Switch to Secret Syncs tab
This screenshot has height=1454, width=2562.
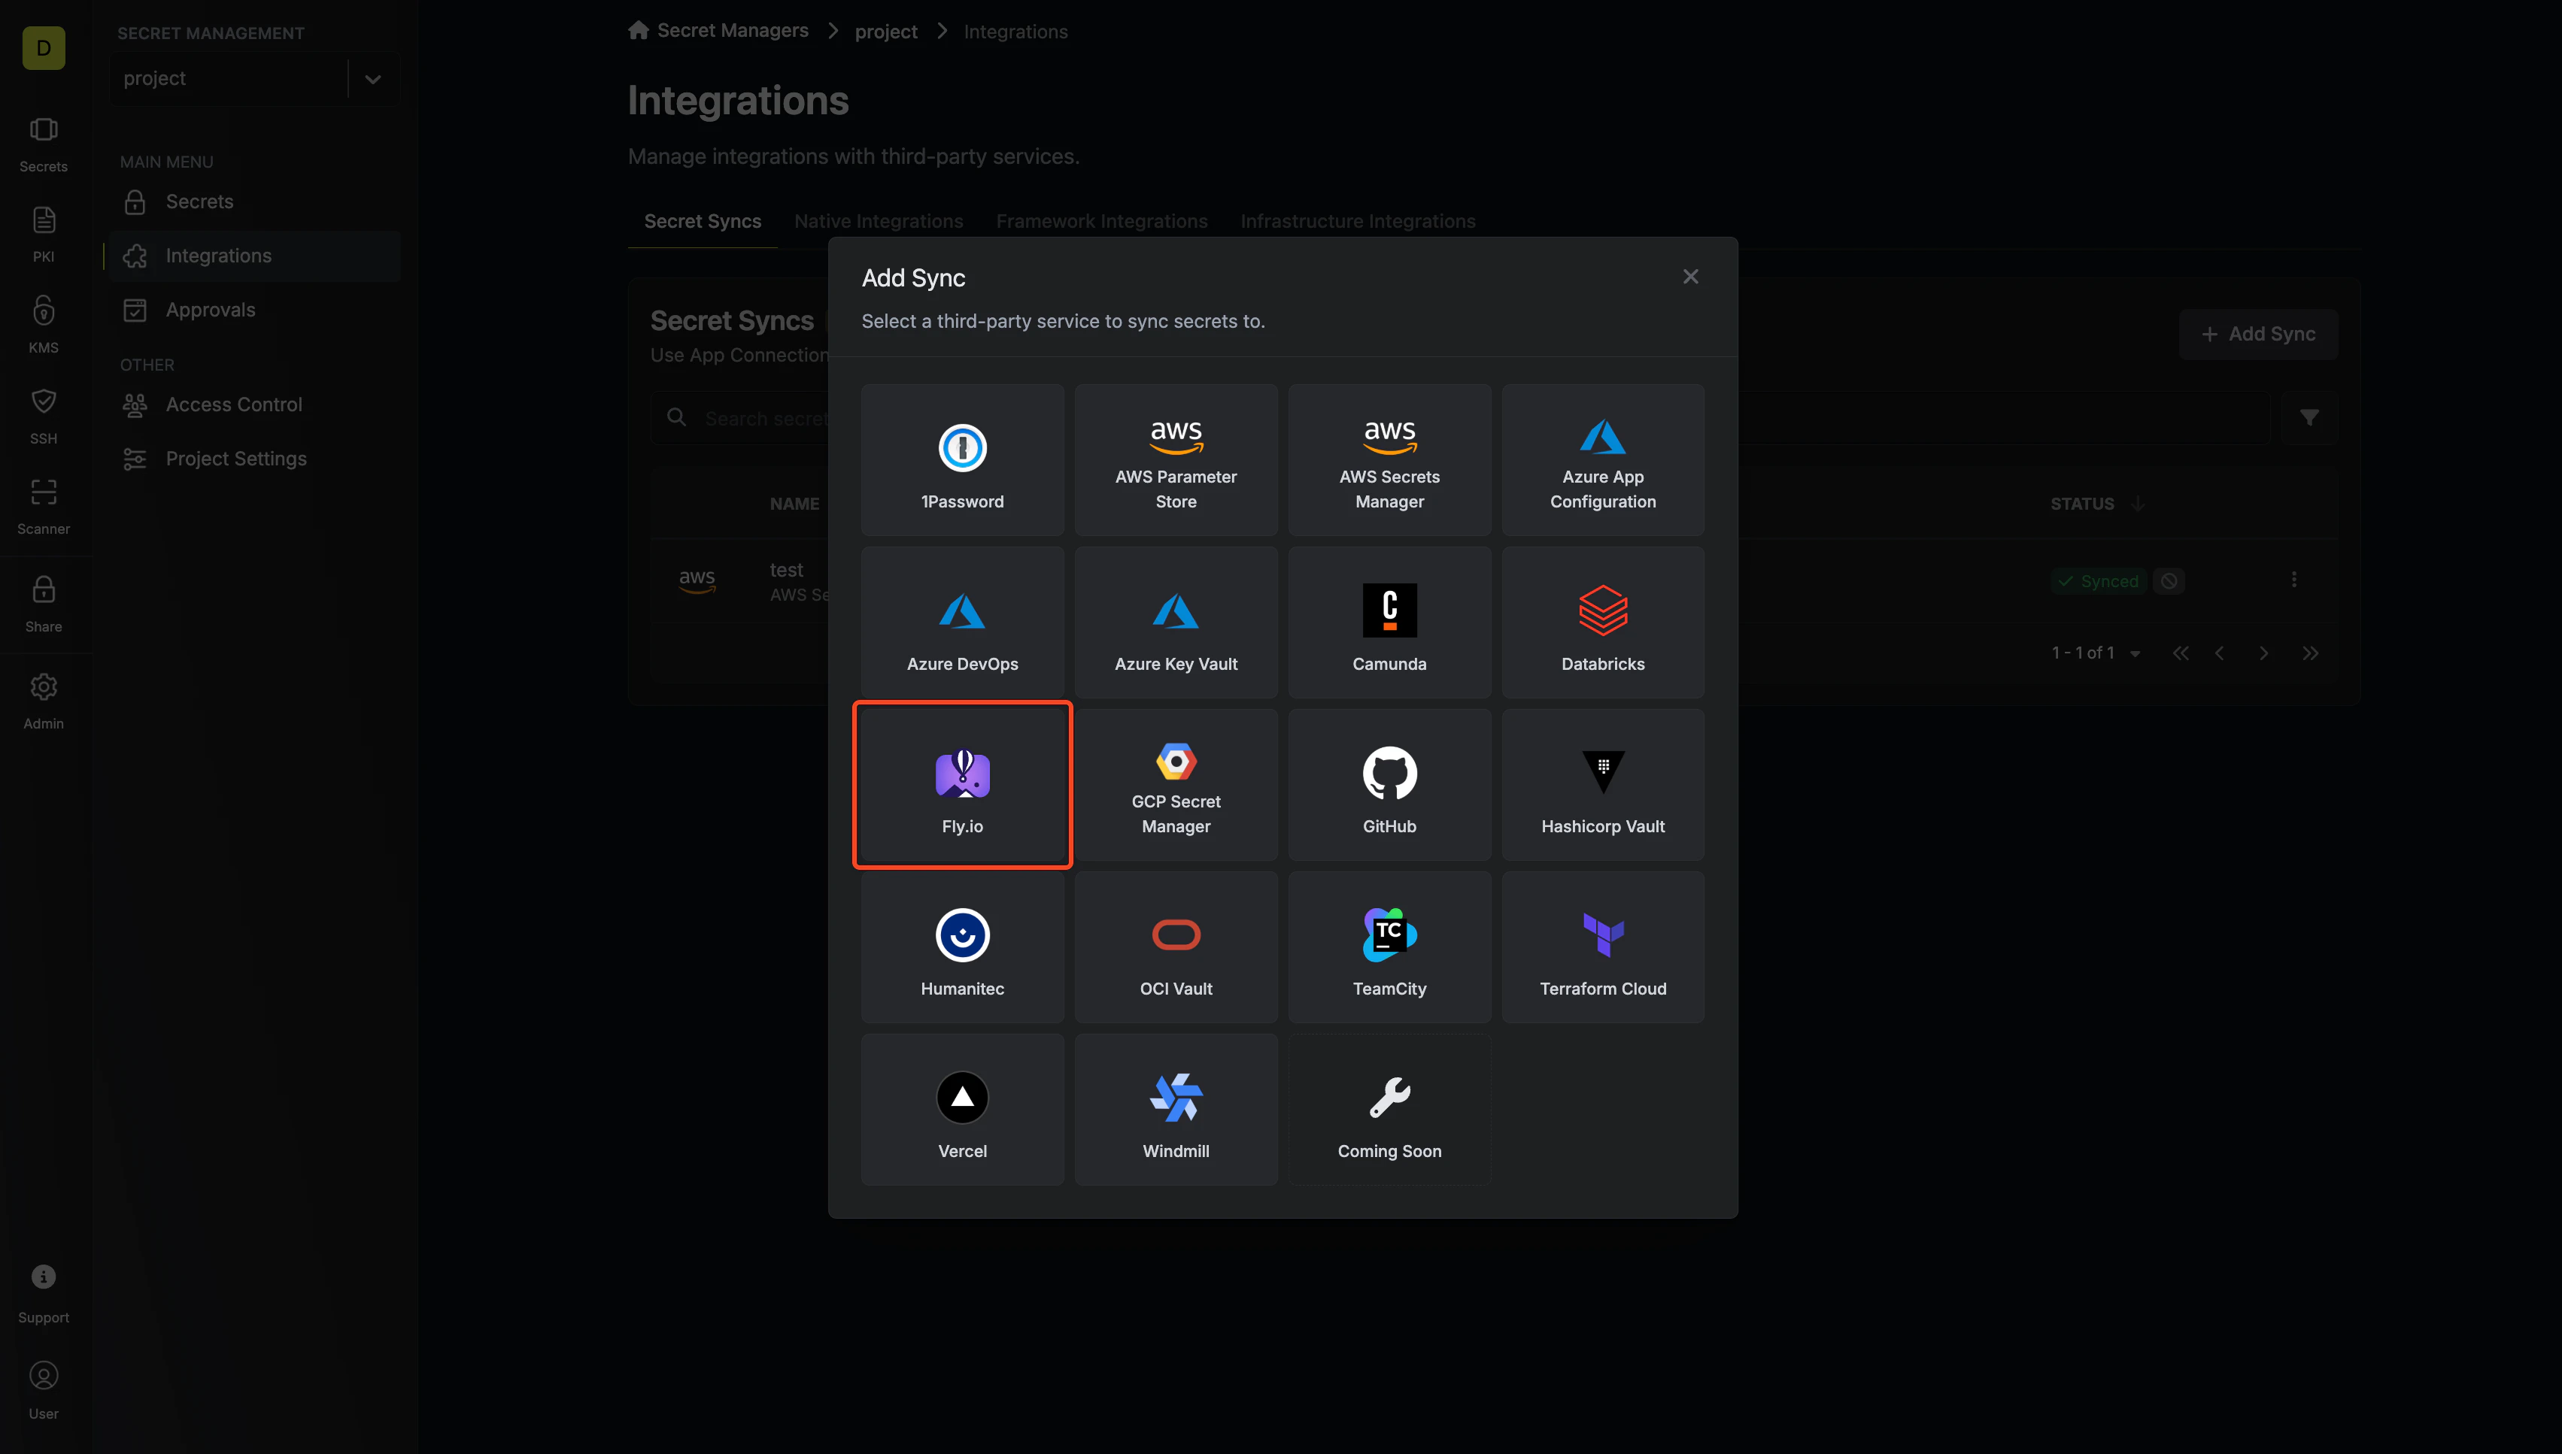[x=702, y=221]
